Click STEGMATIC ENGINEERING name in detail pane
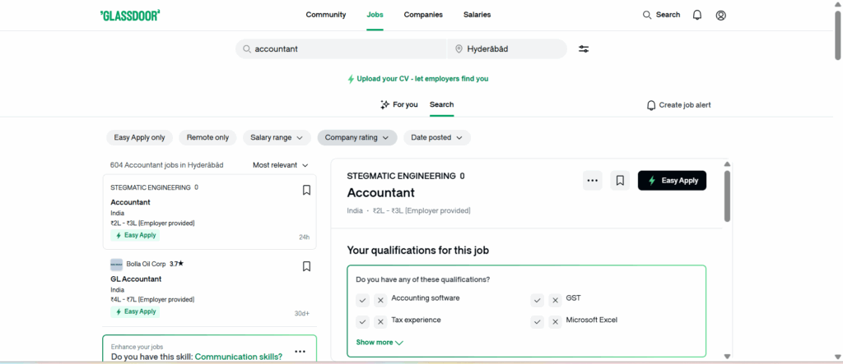 (x=401, y=176)
